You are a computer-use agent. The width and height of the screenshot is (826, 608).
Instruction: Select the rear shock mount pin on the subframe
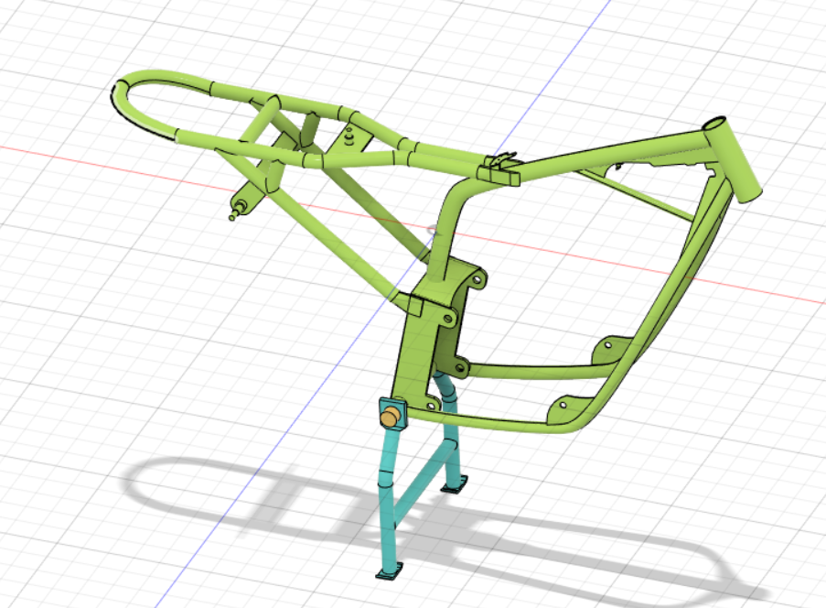(239, 208)
